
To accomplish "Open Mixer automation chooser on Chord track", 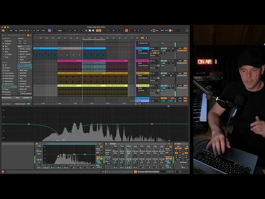I will tap(143, 51).
